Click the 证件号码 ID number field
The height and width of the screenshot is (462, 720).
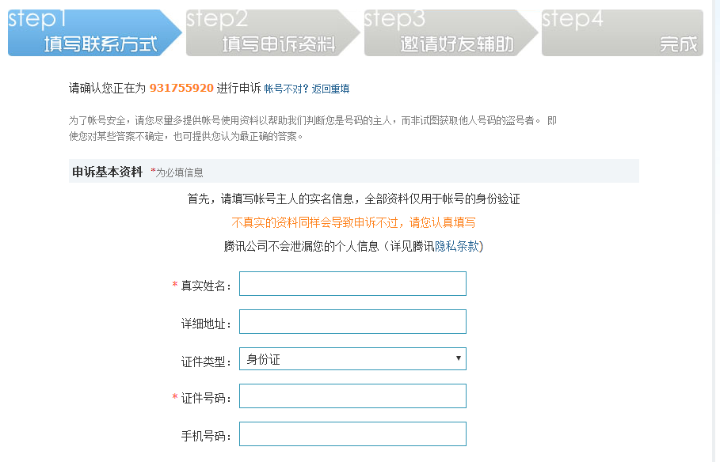coord(352,396)
